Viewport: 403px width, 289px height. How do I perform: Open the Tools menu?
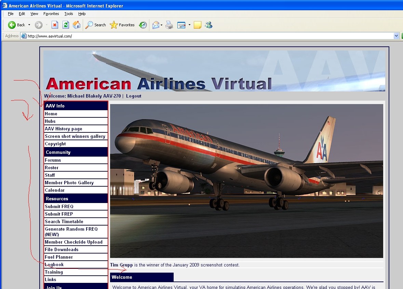point(69,14)
